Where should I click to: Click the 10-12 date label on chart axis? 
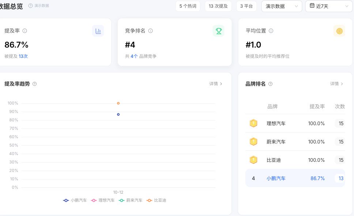(118, 192)
